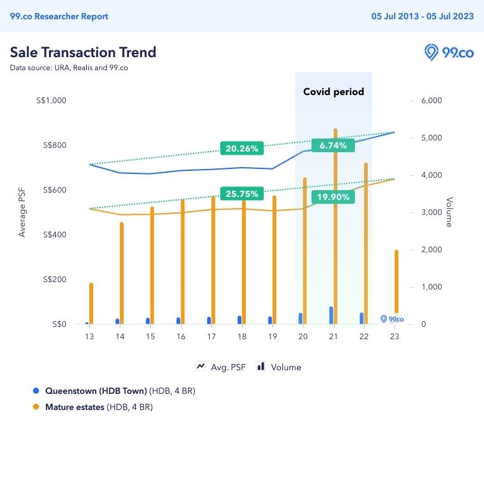The height and width of the screenshot is (497, 484).
Task: Click the blue volume bar for year 18
Action: point(240,320)
